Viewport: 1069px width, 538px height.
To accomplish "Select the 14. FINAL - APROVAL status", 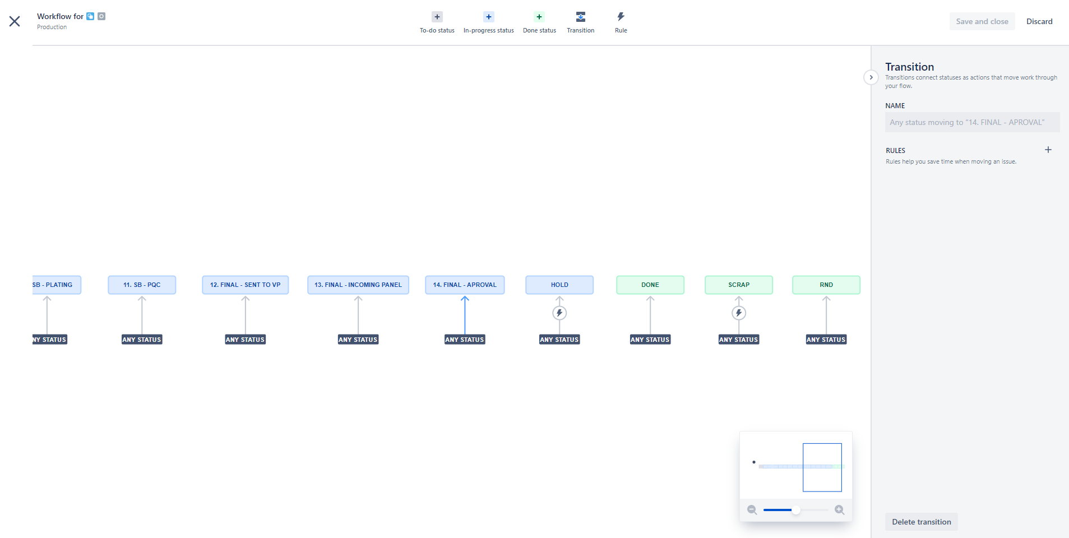I will click(465, 285).
